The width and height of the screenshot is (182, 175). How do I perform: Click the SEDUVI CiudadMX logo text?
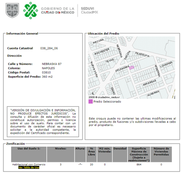click(90, 10)
